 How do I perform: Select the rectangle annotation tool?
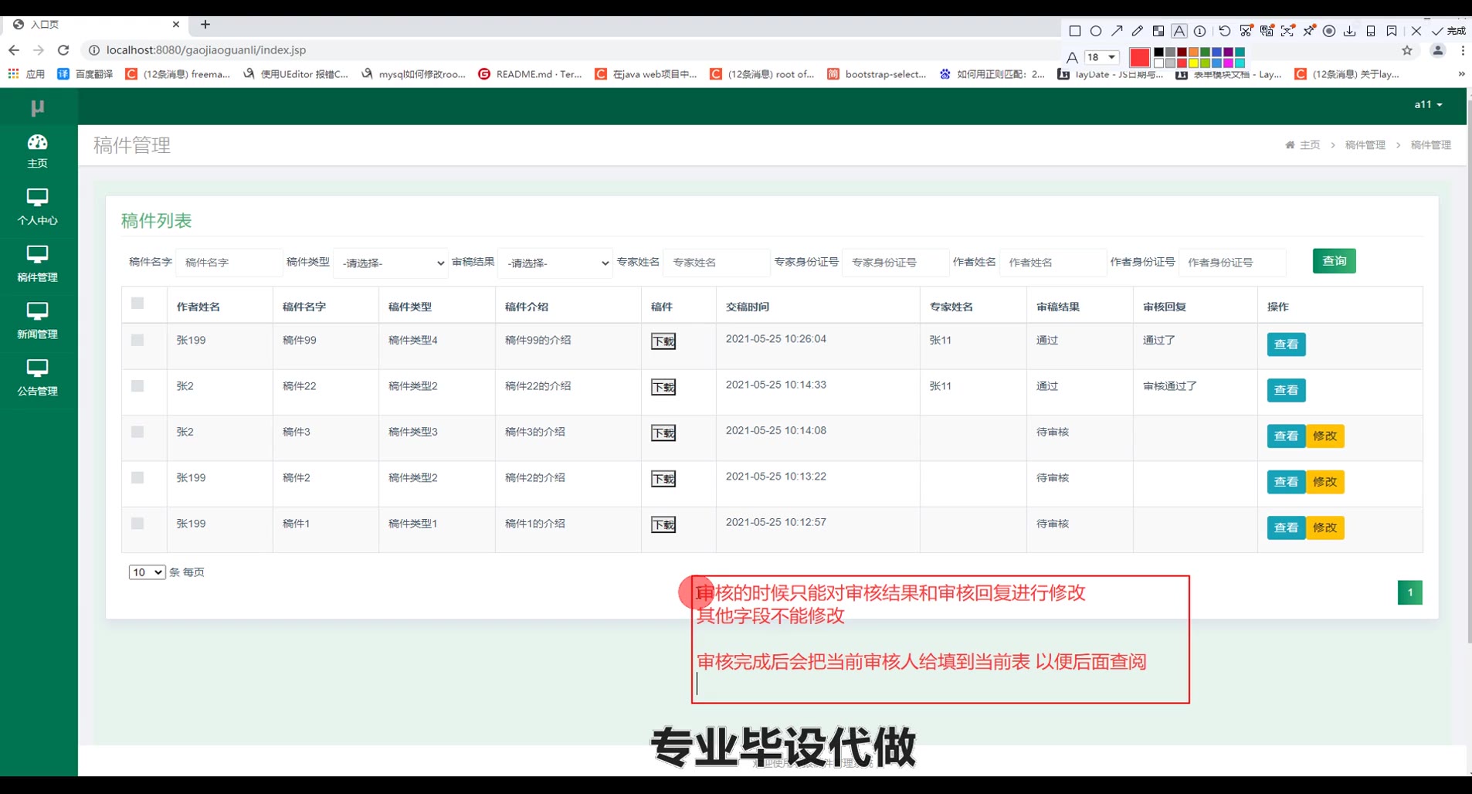pyautogui.click(x=1074, y=31)
